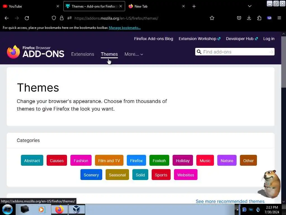
Task: Open the Themes section
Action: coord(109,54)
